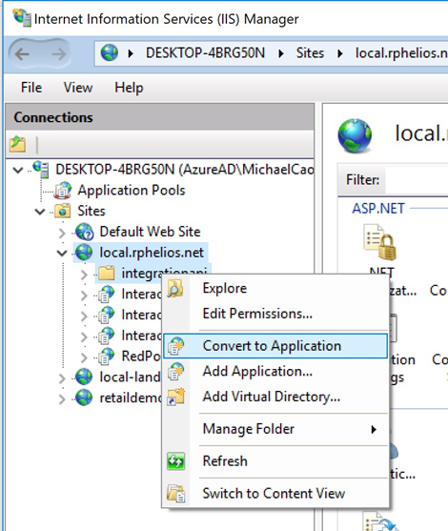Image resolution: width=448 pixels, height=531 pixels.
Task: Expand the retaildemo site node
Action: click(62, 398)
